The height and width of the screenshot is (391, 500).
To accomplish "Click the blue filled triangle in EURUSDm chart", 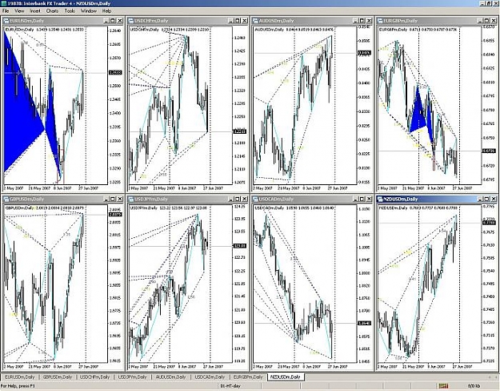I will pyautogui.click(x=19, y=119).
